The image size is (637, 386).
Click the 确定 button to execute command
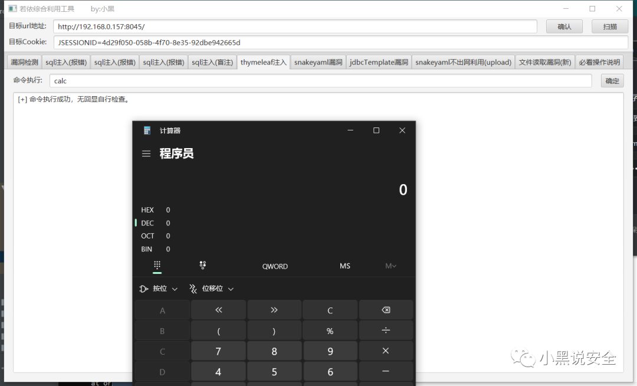point(612,81)
